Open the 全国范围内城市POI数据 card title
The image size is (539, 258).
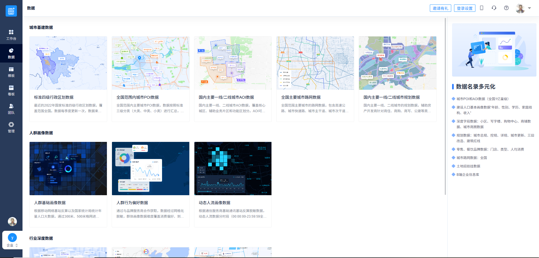pos(138,97)
